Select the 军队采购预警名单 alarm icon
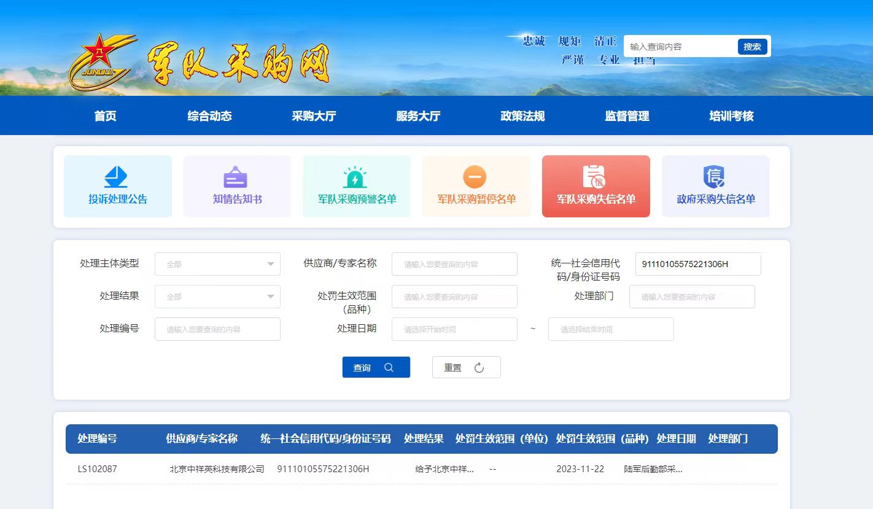Screen dimensions: 873x509 [x=355, y=177]
